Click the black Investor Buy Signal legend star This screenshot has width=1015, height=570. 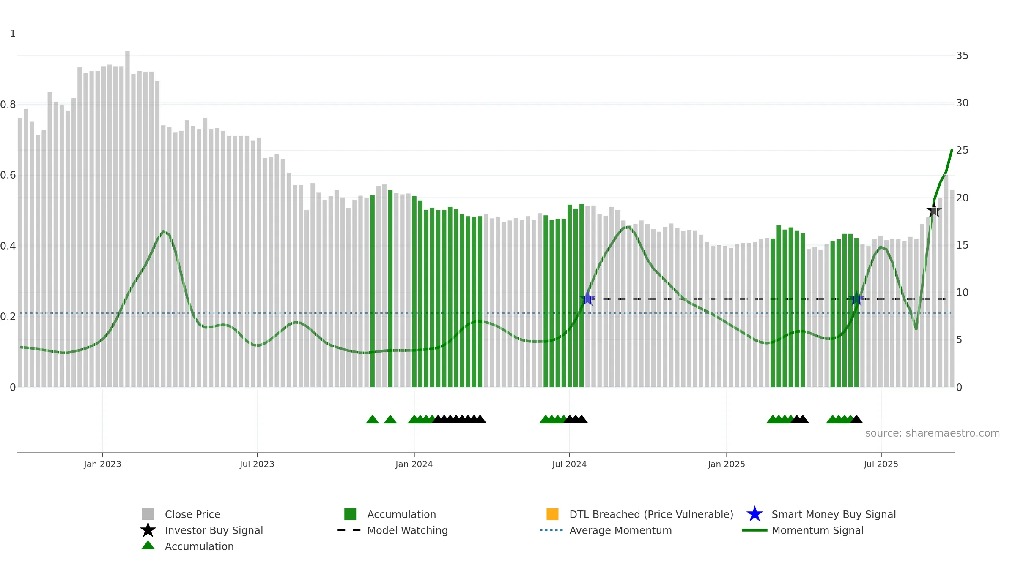click(148, 530)
